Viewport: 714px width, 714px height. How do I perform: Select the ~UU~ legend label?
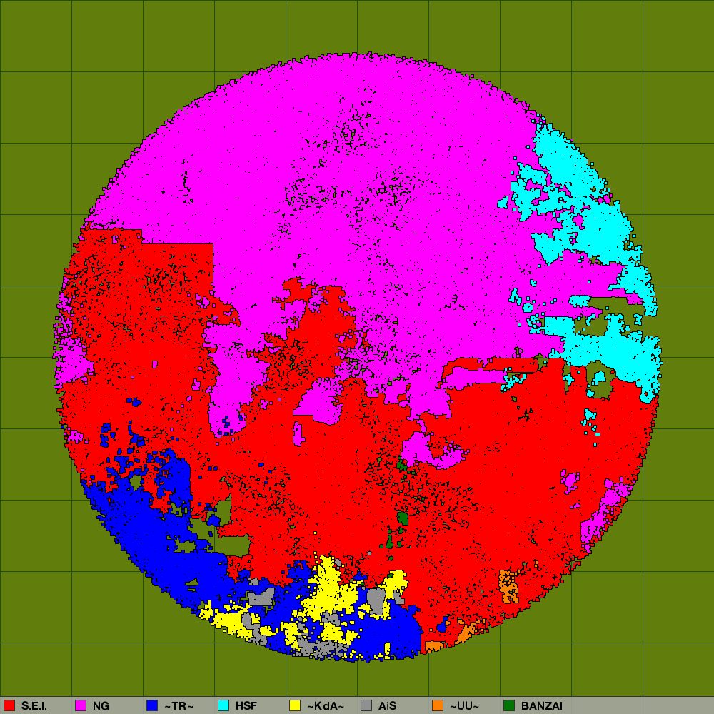pyautogui.click(x=465, y=706)
